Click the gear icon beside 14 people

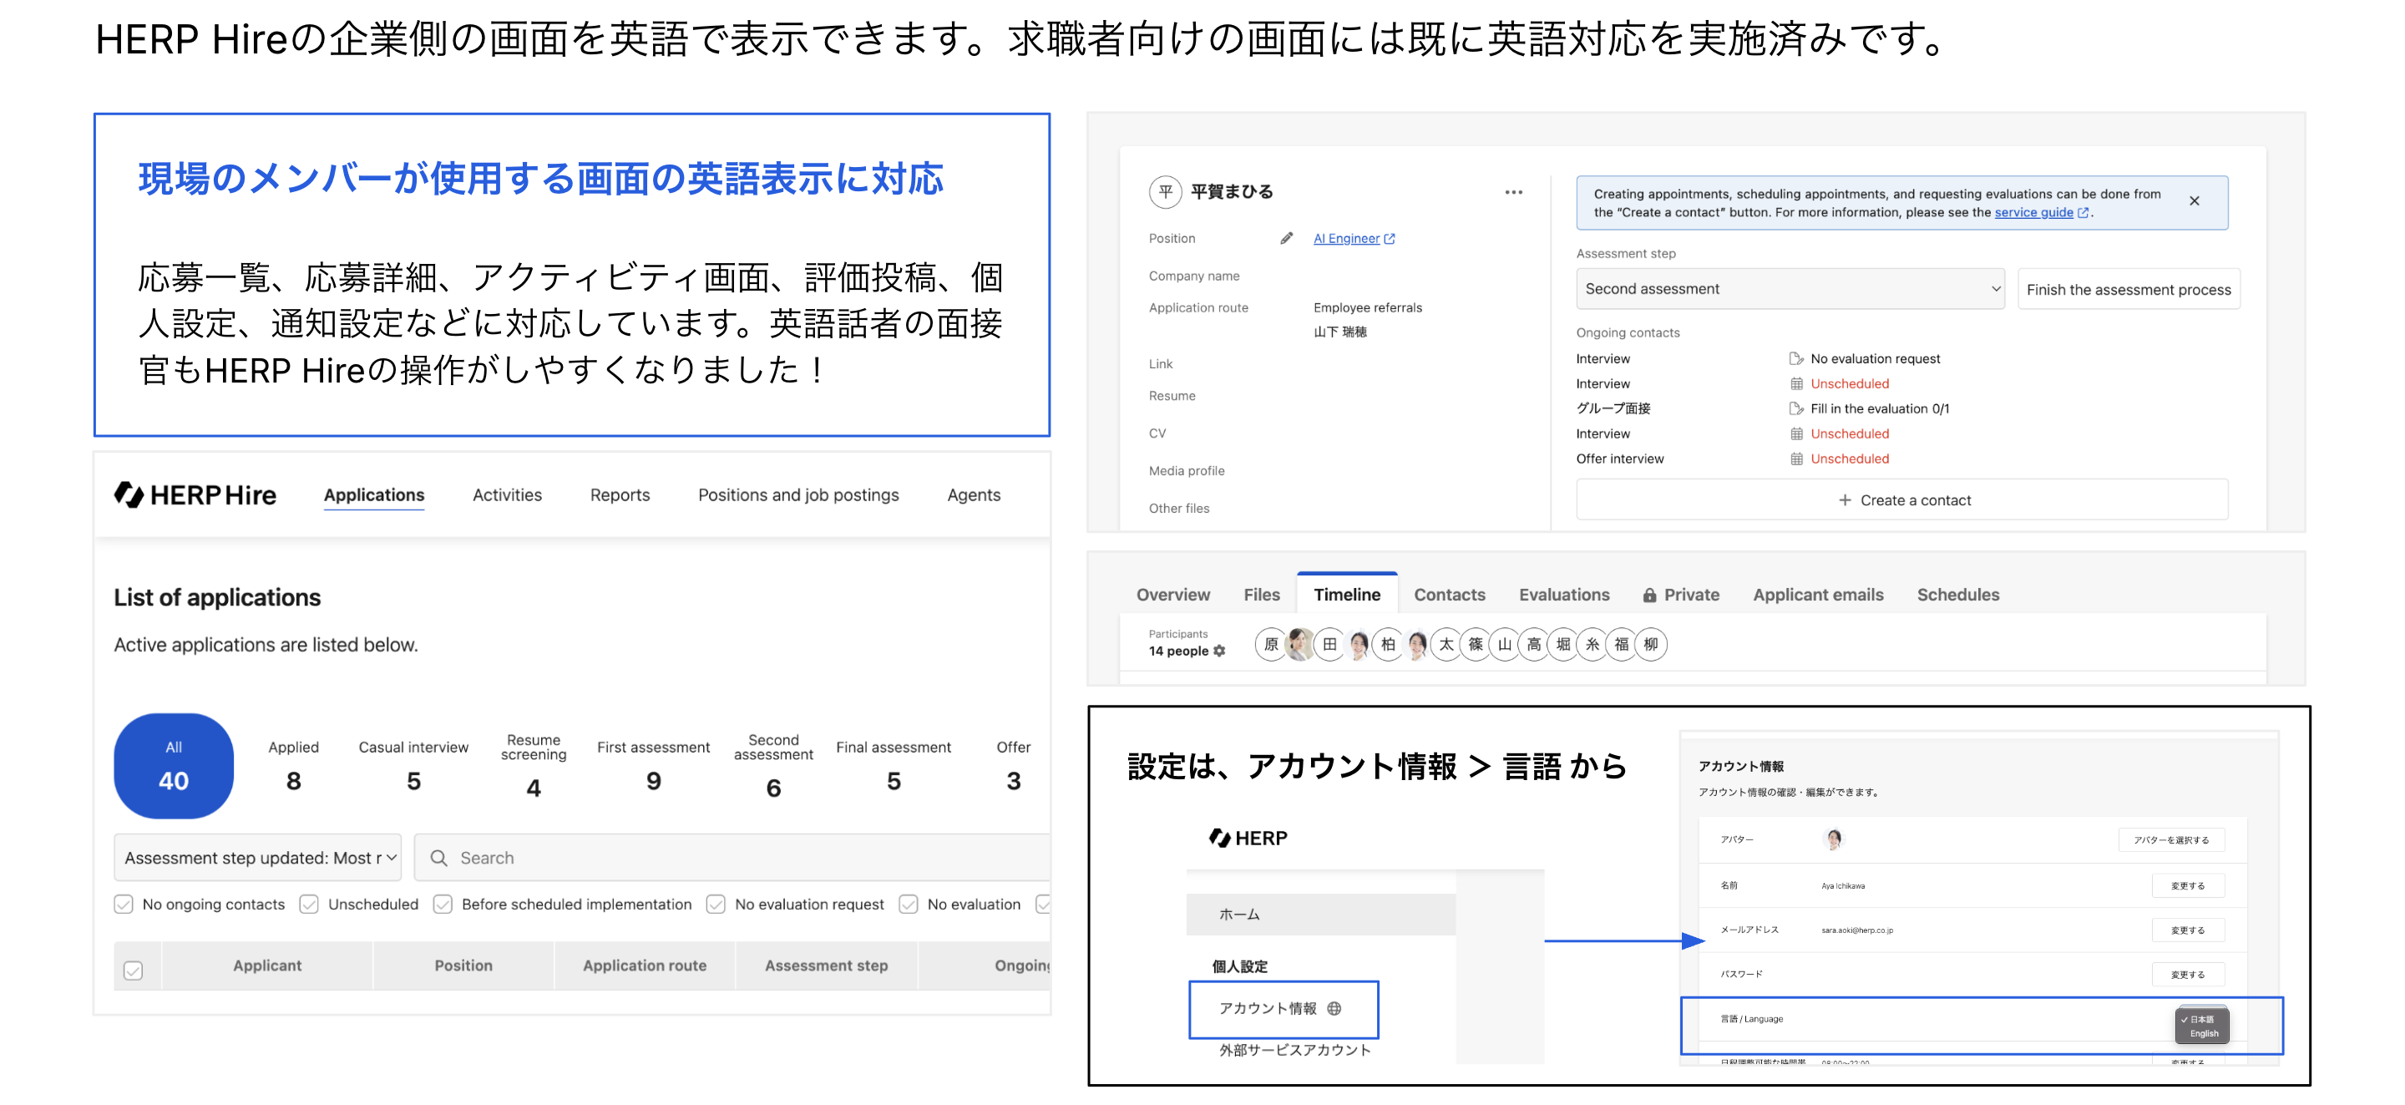click(1219, 651)
